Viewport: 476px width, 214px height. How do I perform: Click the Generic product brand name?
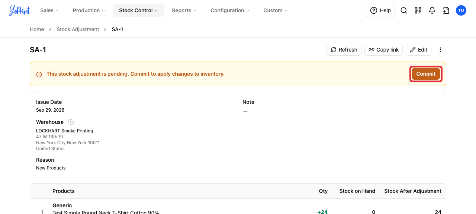coord(62,205)
